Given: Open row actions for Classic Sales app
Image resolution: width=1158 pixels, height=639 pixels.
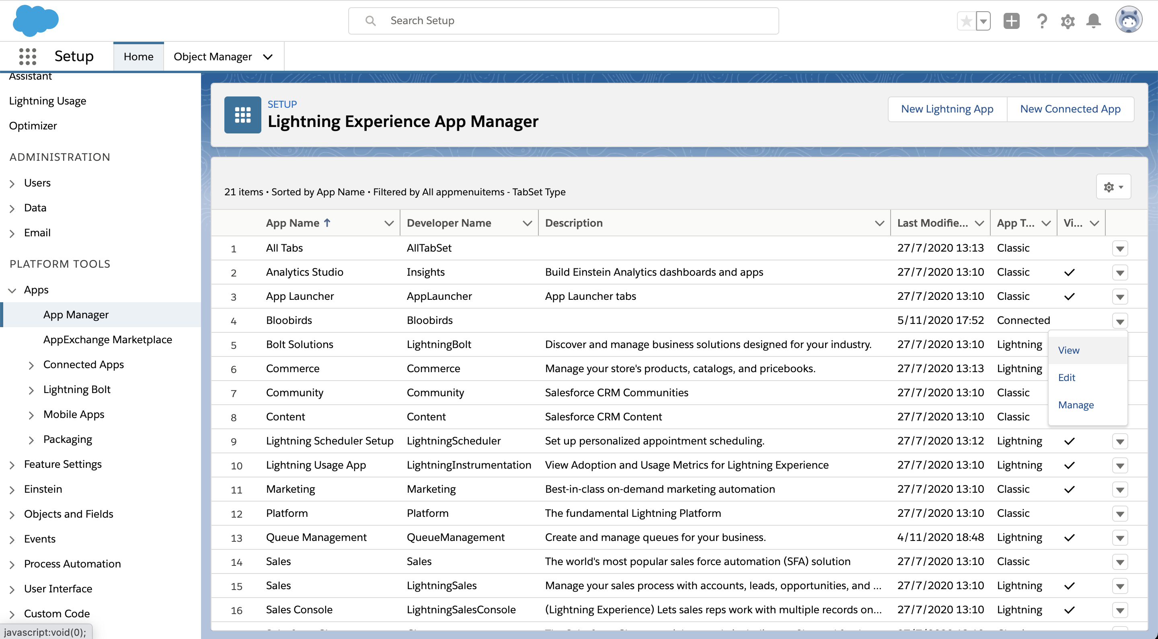Looking at the screenshot, I should coord(1120,562).
